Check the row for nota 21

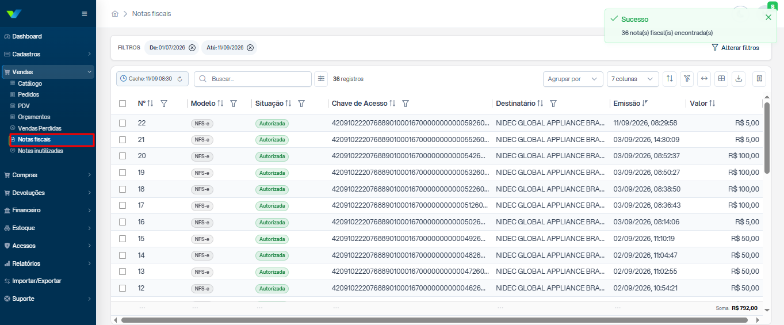point(123,140)
